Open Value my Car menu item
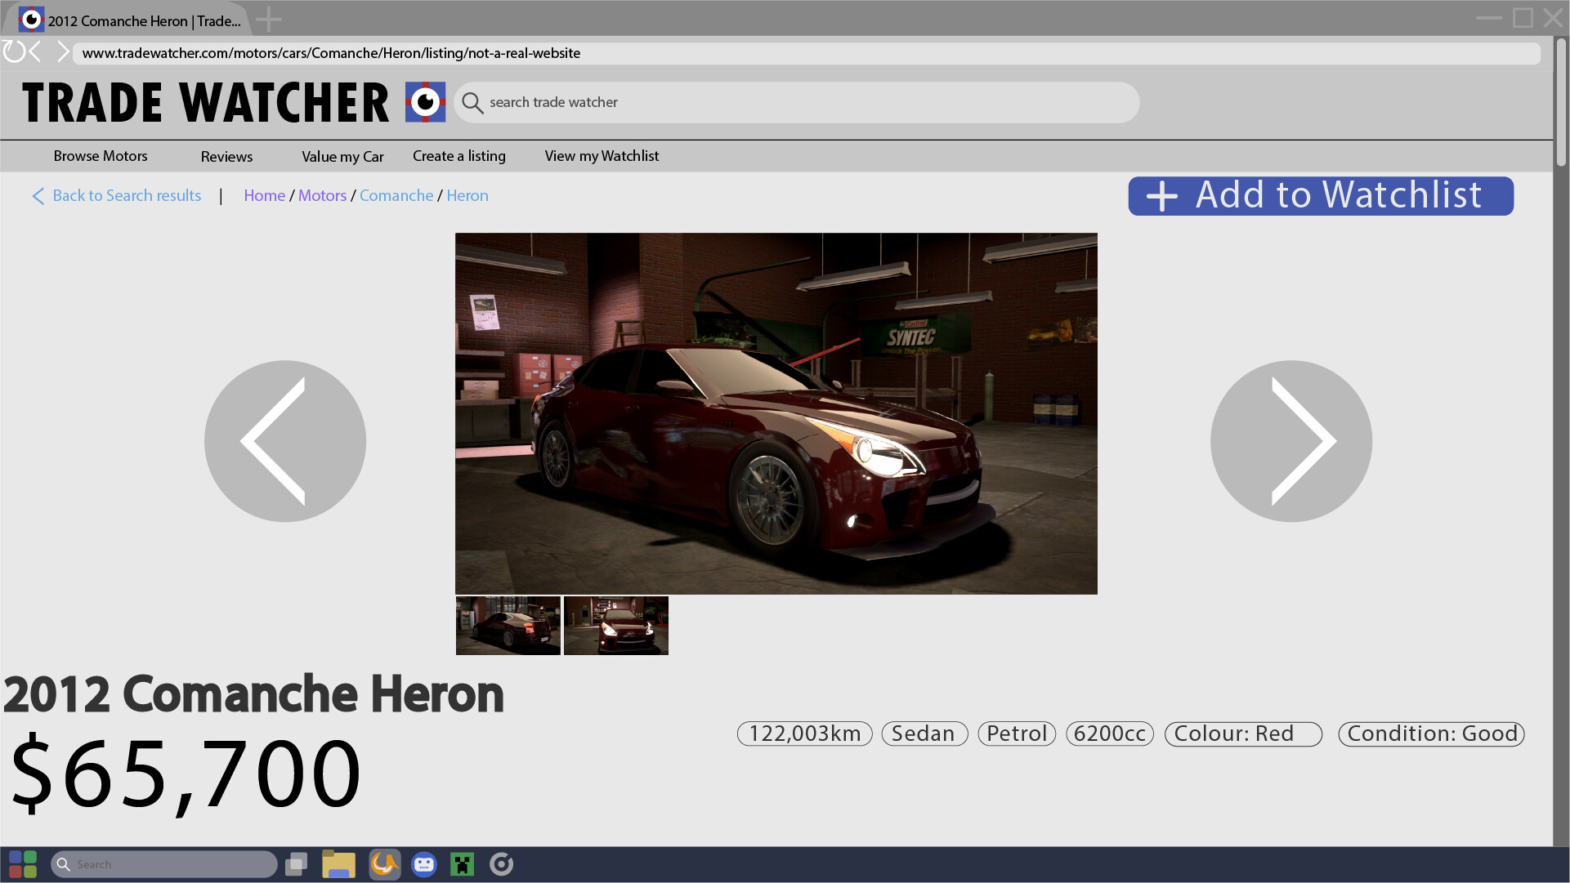1570x883 pixels. [342, 157]
